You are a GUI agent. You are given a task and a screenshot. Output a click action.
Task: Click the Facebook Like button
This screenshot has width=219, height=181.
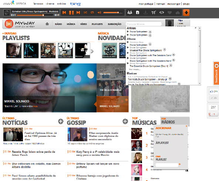[214, 98]
